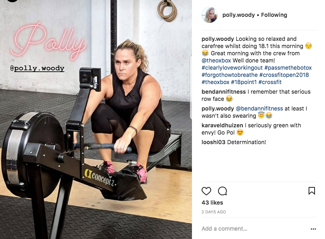This screenshot has height=239, width=325.
Task: Open polly.woody profile picture avatar
Action: point(209,15)
